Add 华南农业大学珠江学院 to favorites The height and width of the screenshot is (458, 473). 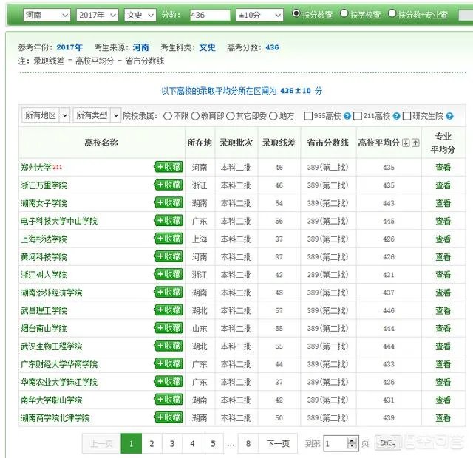pyautogui.click(x=169, y=381)
